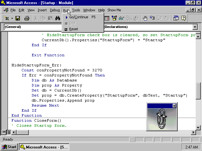
Task: Click the Compile Loaded Modules icon
Action: point(136,18)
